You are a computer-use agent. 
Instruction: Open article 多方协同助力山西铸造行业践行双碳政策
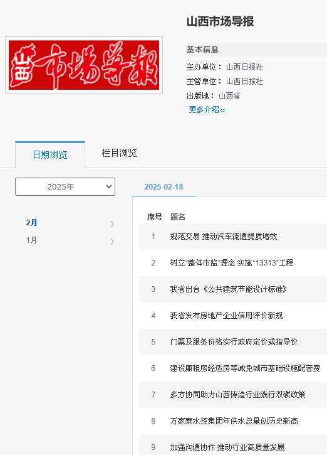tap(238, 395)
